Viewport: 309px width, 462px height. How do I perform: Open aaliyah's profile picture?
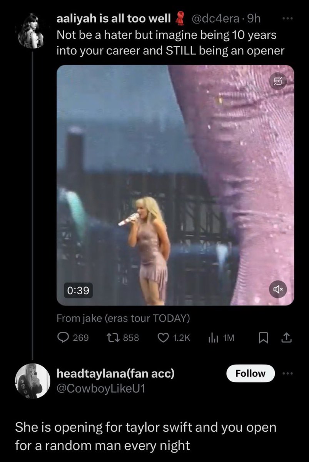tap(32, 31)
